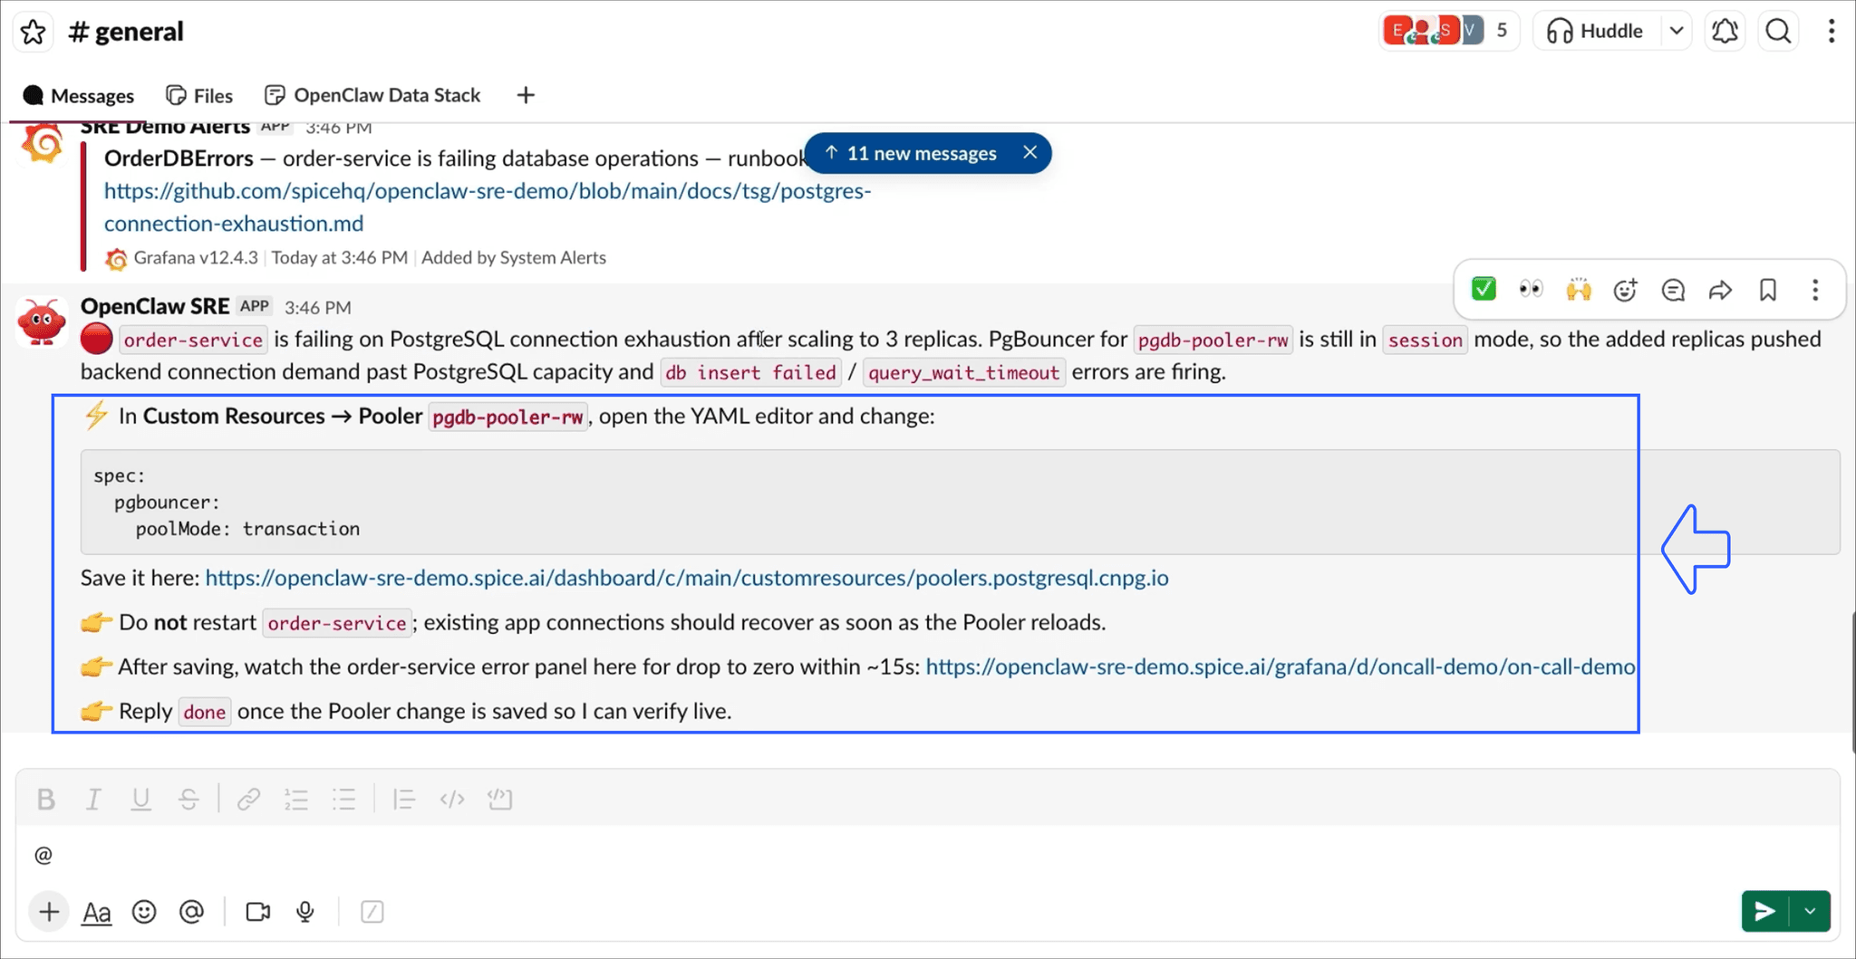Start a Huddle in this channel
The width and height of the screenshot is (1856, 959).
1595,31
